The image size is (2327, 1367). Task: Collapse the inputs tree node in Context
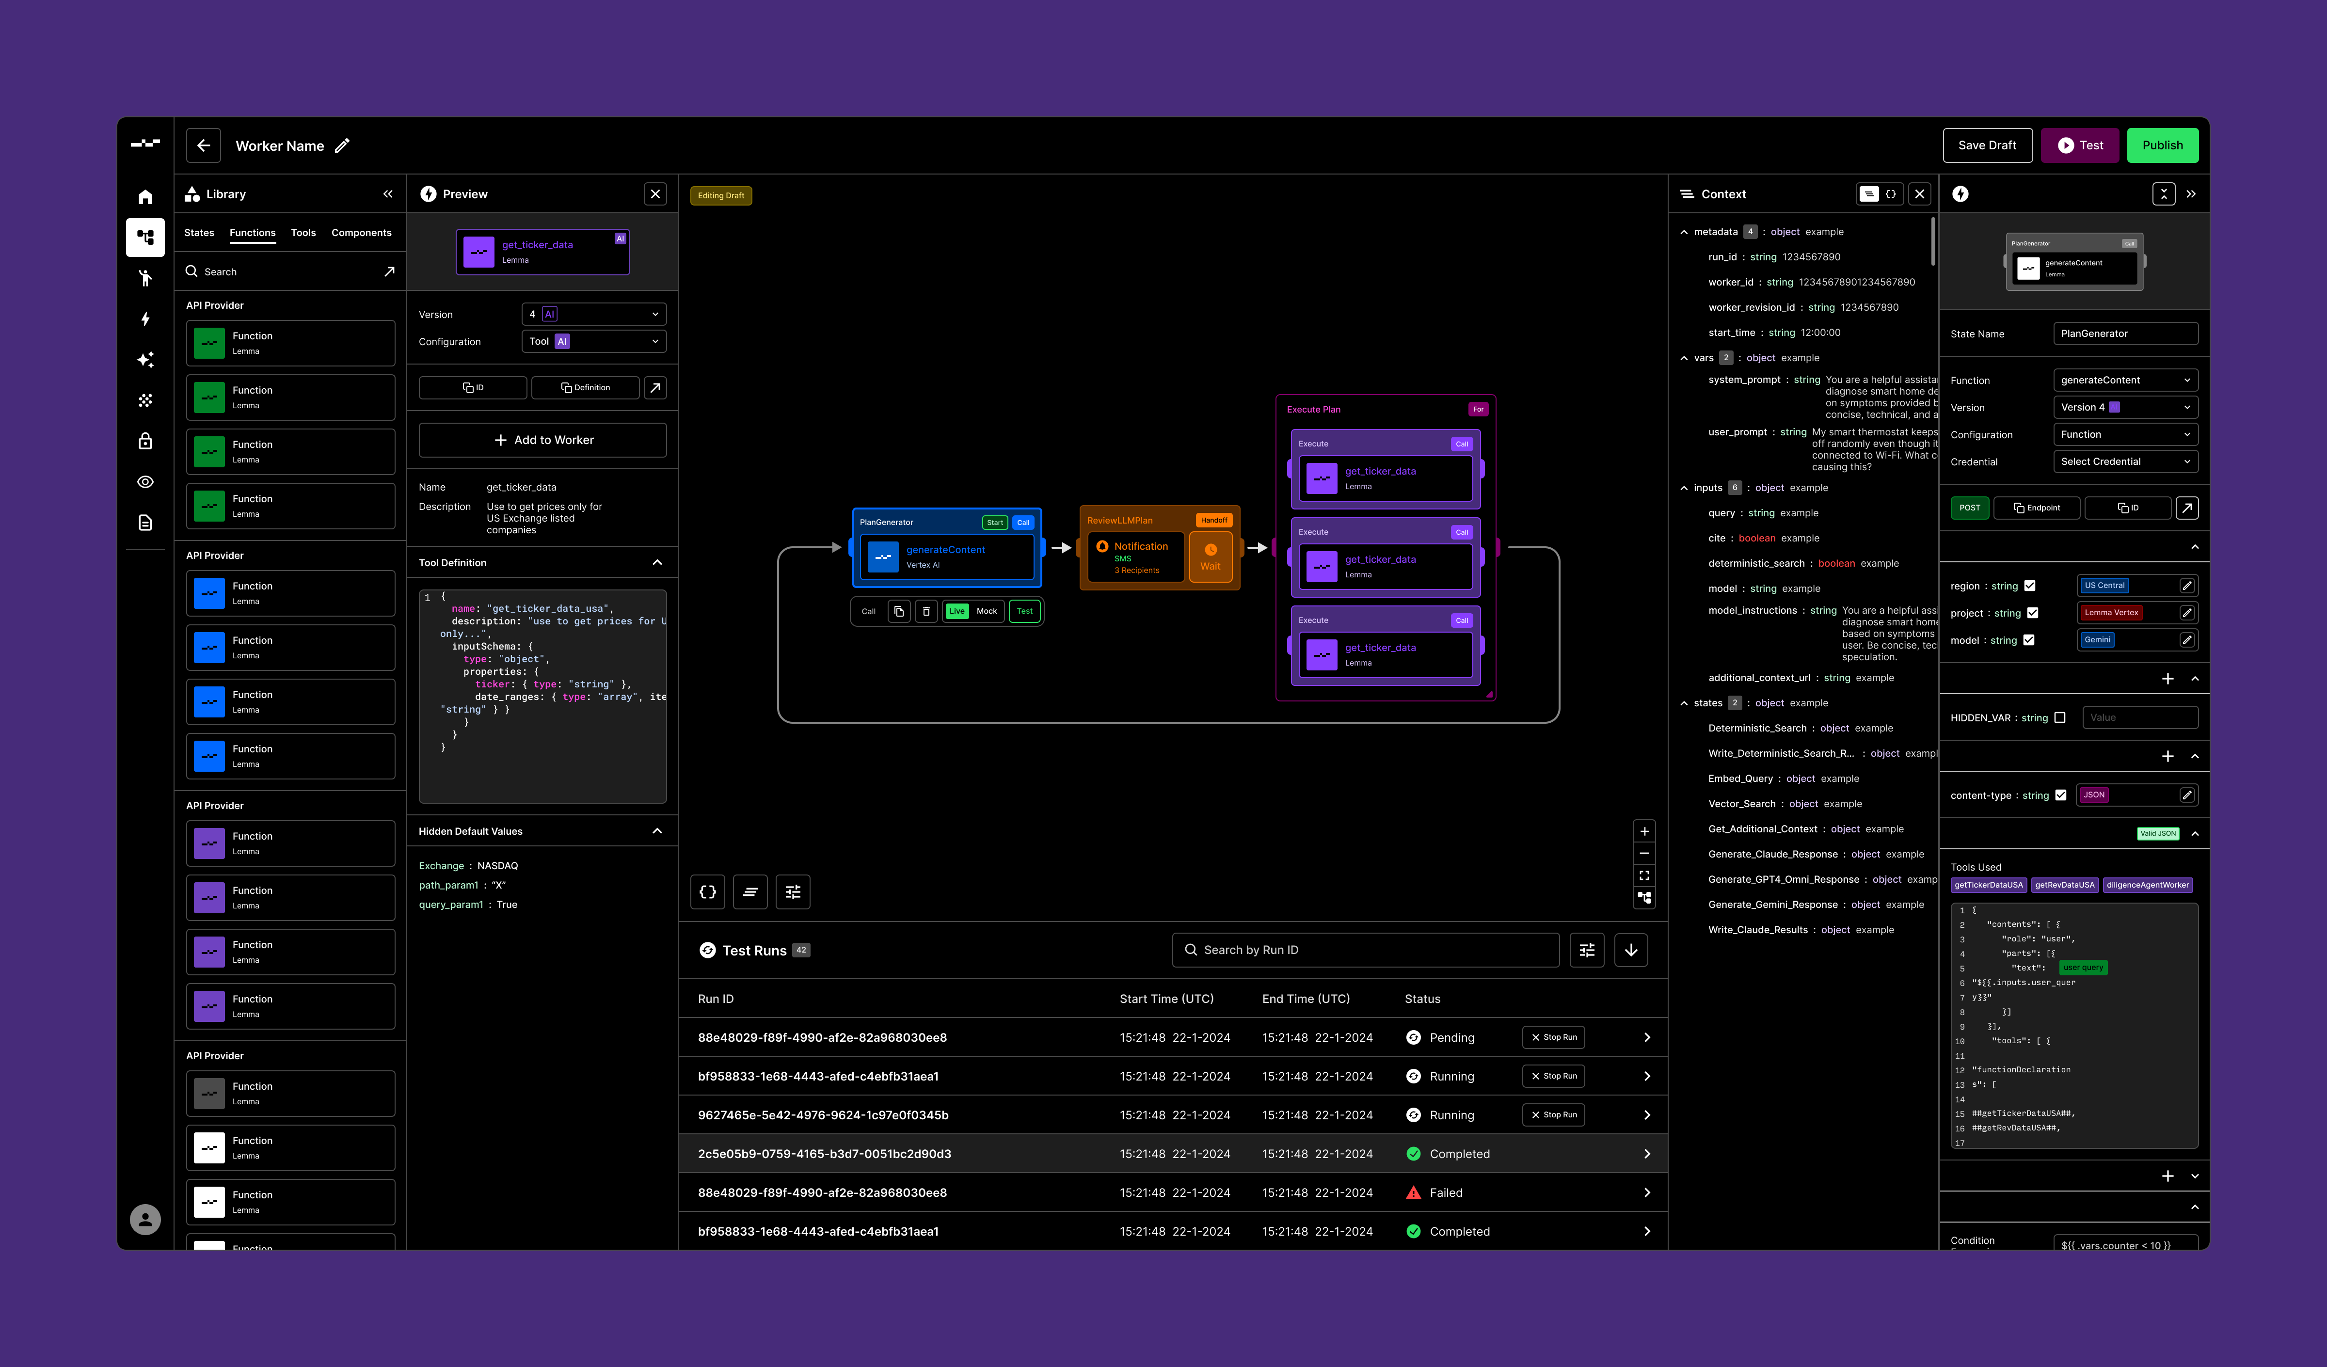[x=1684, y=488]
